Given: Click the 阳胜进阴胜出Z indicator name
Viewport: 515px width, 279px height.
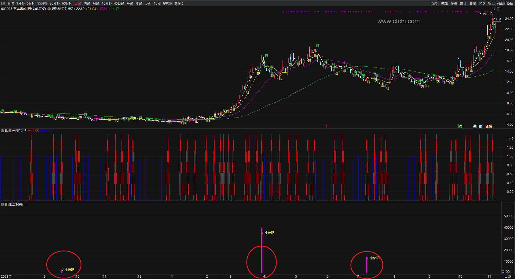Looking at the screenshot, I should click(62, 9).
